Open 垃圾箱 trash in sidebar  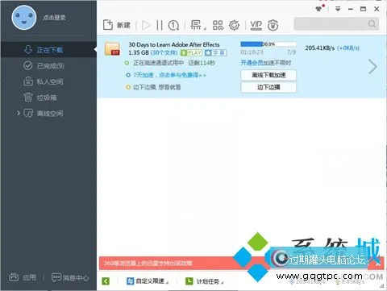coord(48,98)
